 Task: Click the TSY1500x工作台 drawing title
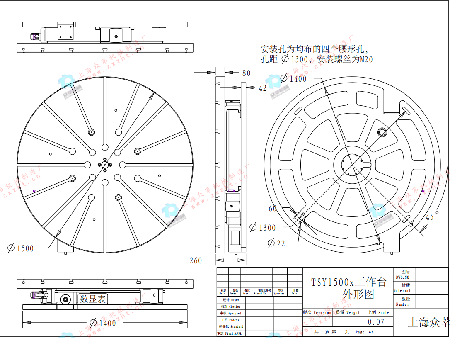pos(349,282)
